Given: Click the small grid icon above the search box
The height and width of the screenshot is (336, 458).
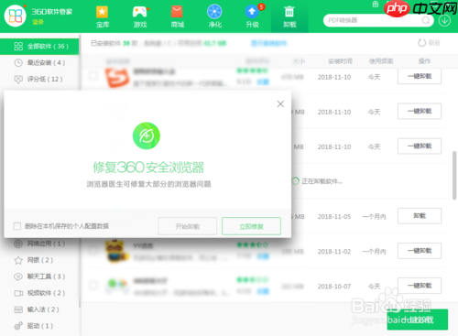Looking at the screenshot, I should pos(376,4).
